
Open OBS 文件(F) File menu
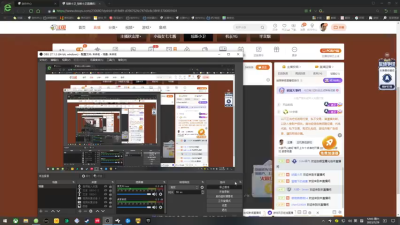point(43,60)
